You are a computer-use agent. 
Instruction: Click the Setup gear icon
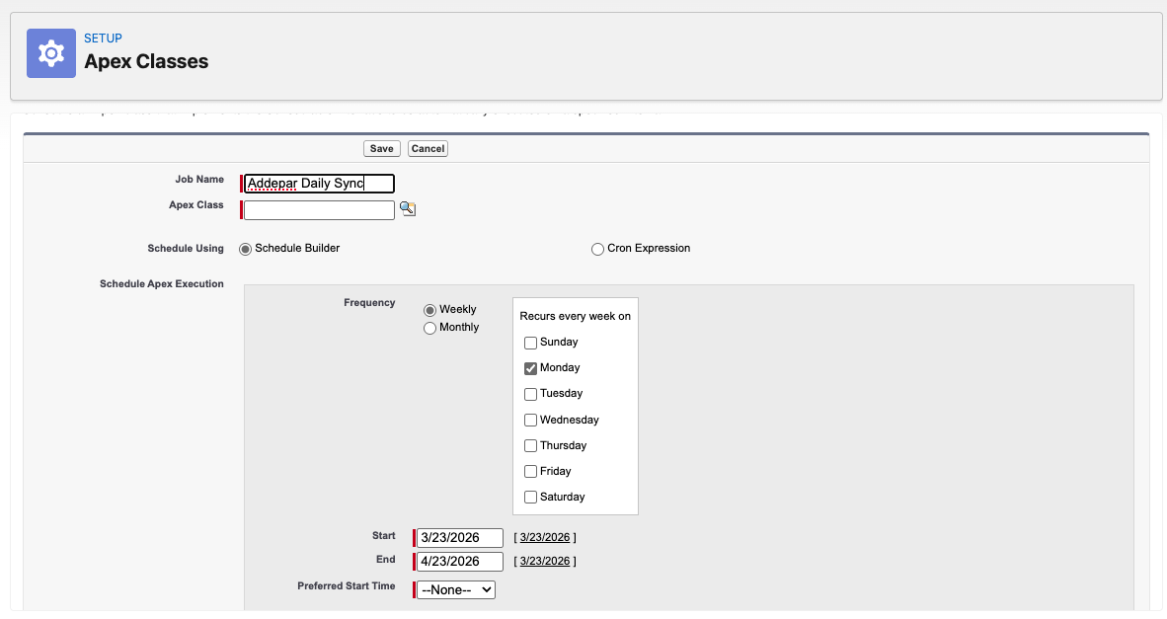51,53
